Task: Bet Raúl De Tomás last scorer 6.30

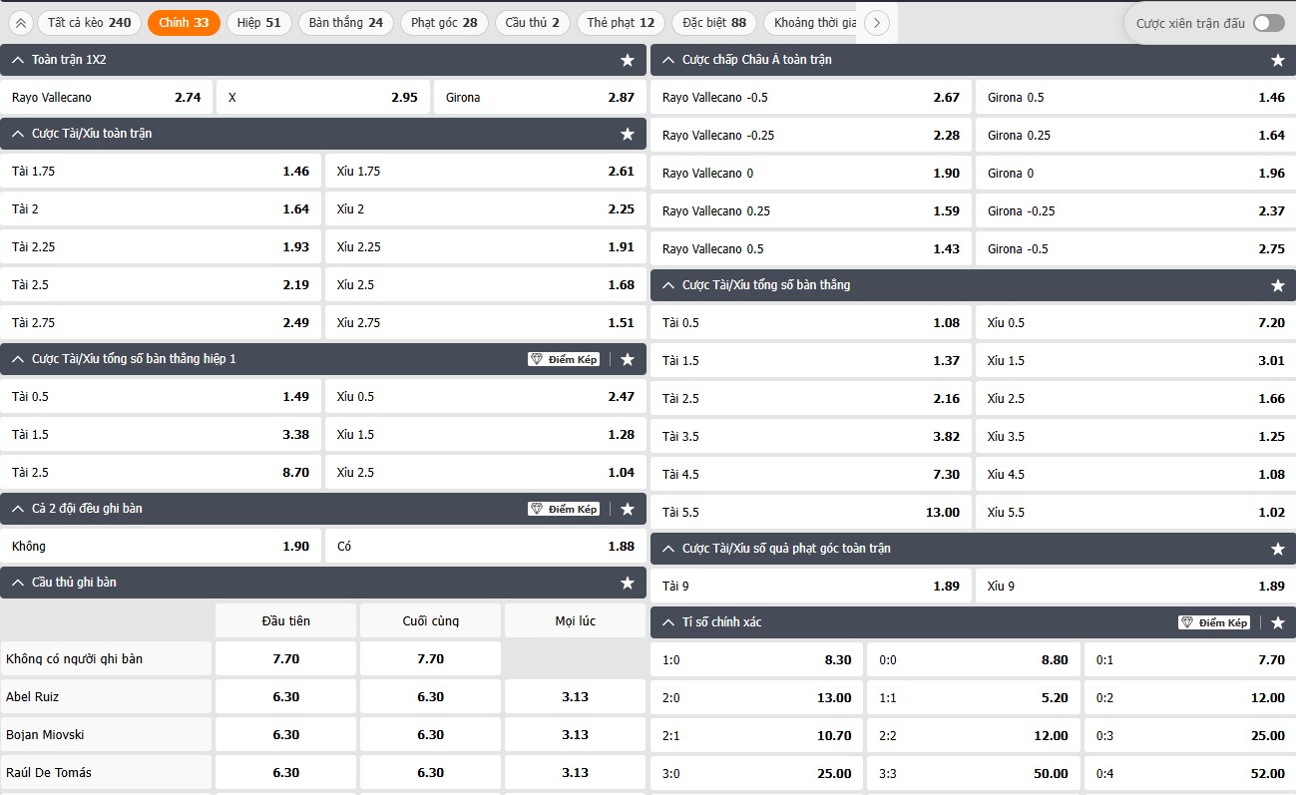Action: pos(430,773)
